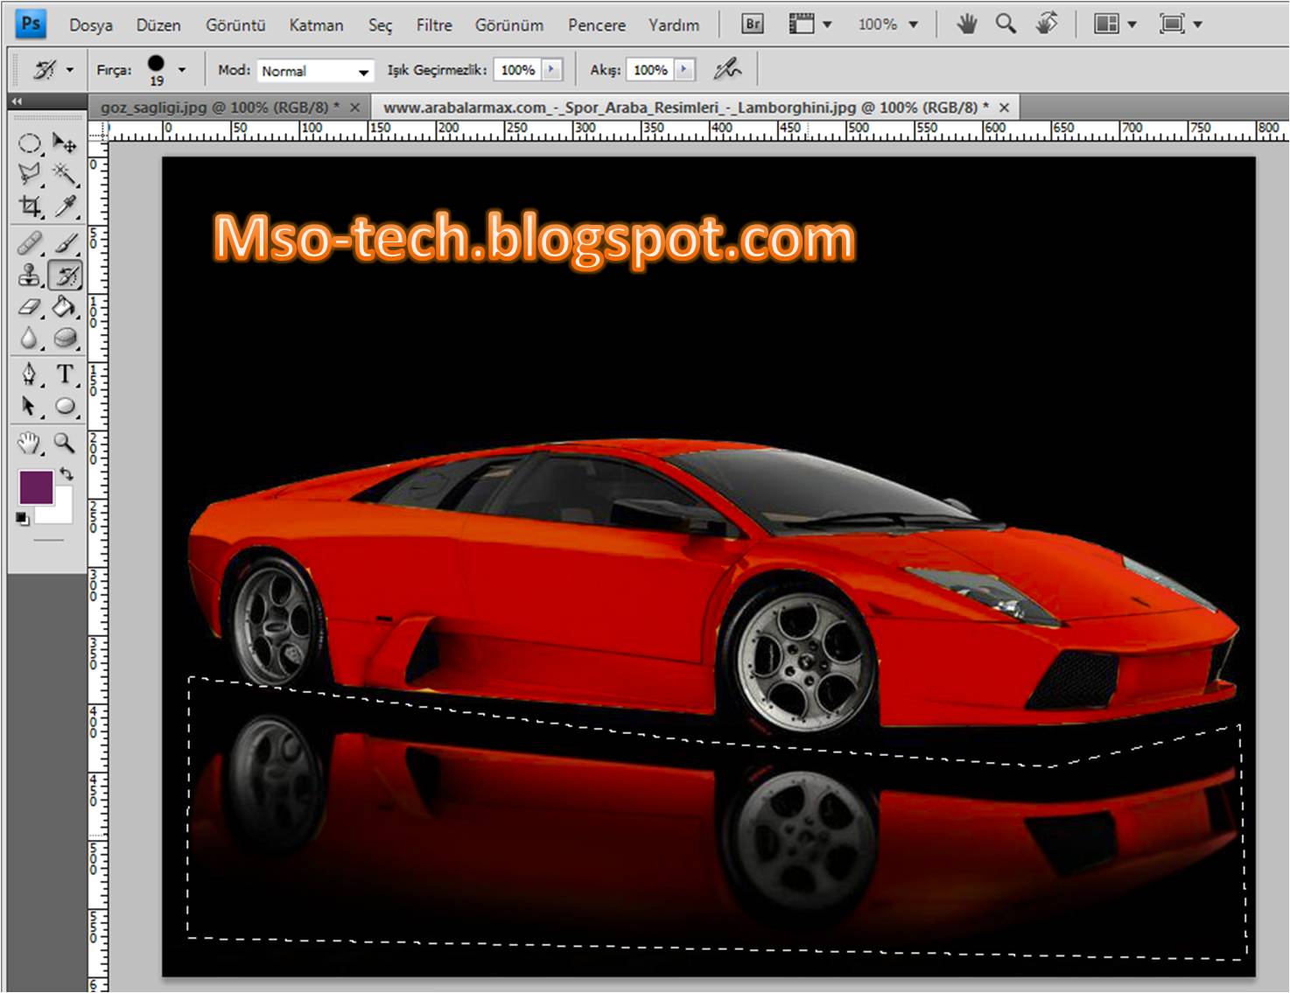Reset to default black and white colors
1290x993 pixels.
point(23,520)
